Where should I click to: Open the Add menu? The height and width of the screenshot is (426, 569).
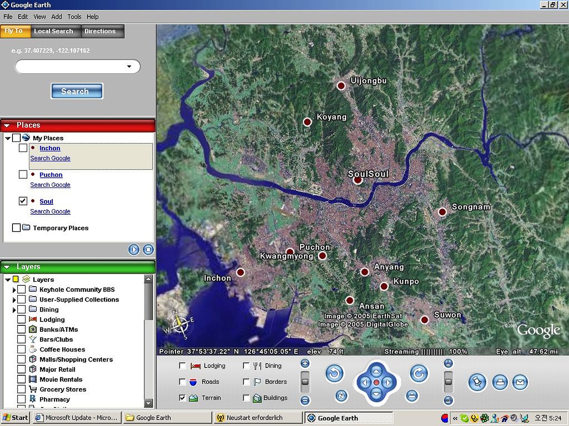(x=56, y=17)
